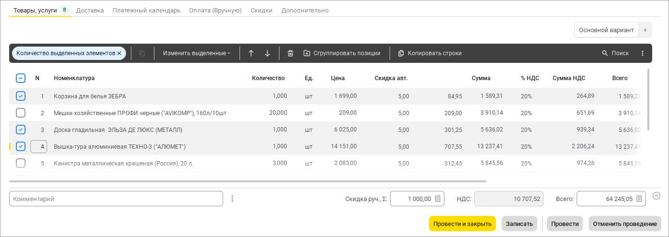Add new variant with plus icon
This screenshot has height=237, width=669.
coord(645,30)
